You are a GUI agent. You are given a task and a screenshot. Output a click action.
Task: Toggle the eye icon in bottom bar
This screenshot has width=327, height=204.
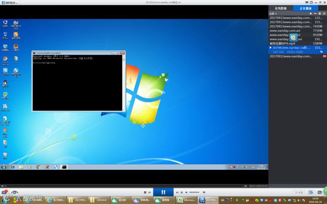[x=15, y=192]
